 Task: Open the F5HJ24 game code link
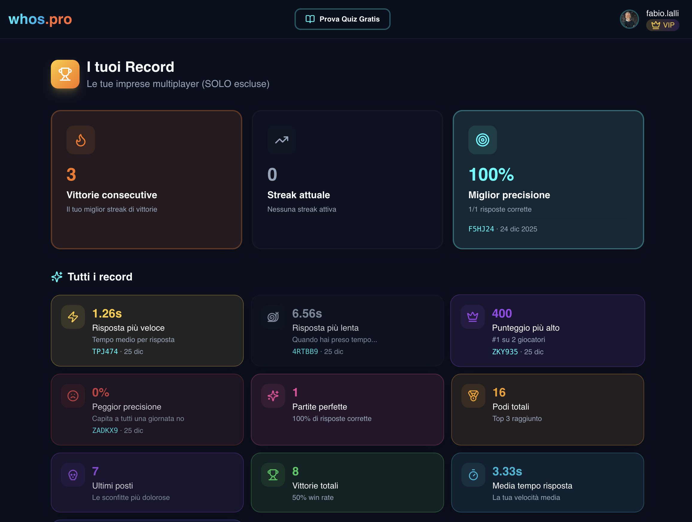481,229
